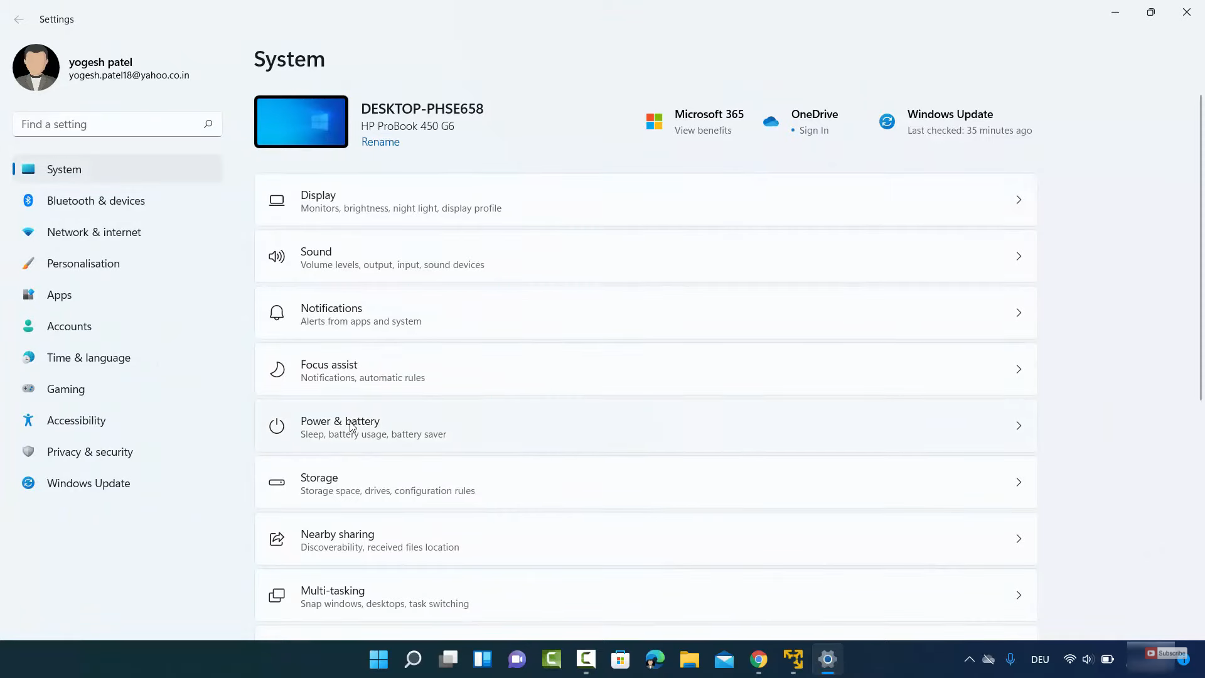Click the search magnifier in Find a setting
Viewport: 1205px width, 678px height.
[208, 124]
